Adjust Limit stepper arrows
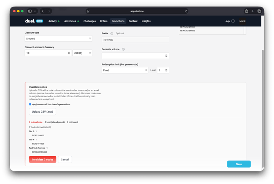274x184 pixels. coord(166,70)
